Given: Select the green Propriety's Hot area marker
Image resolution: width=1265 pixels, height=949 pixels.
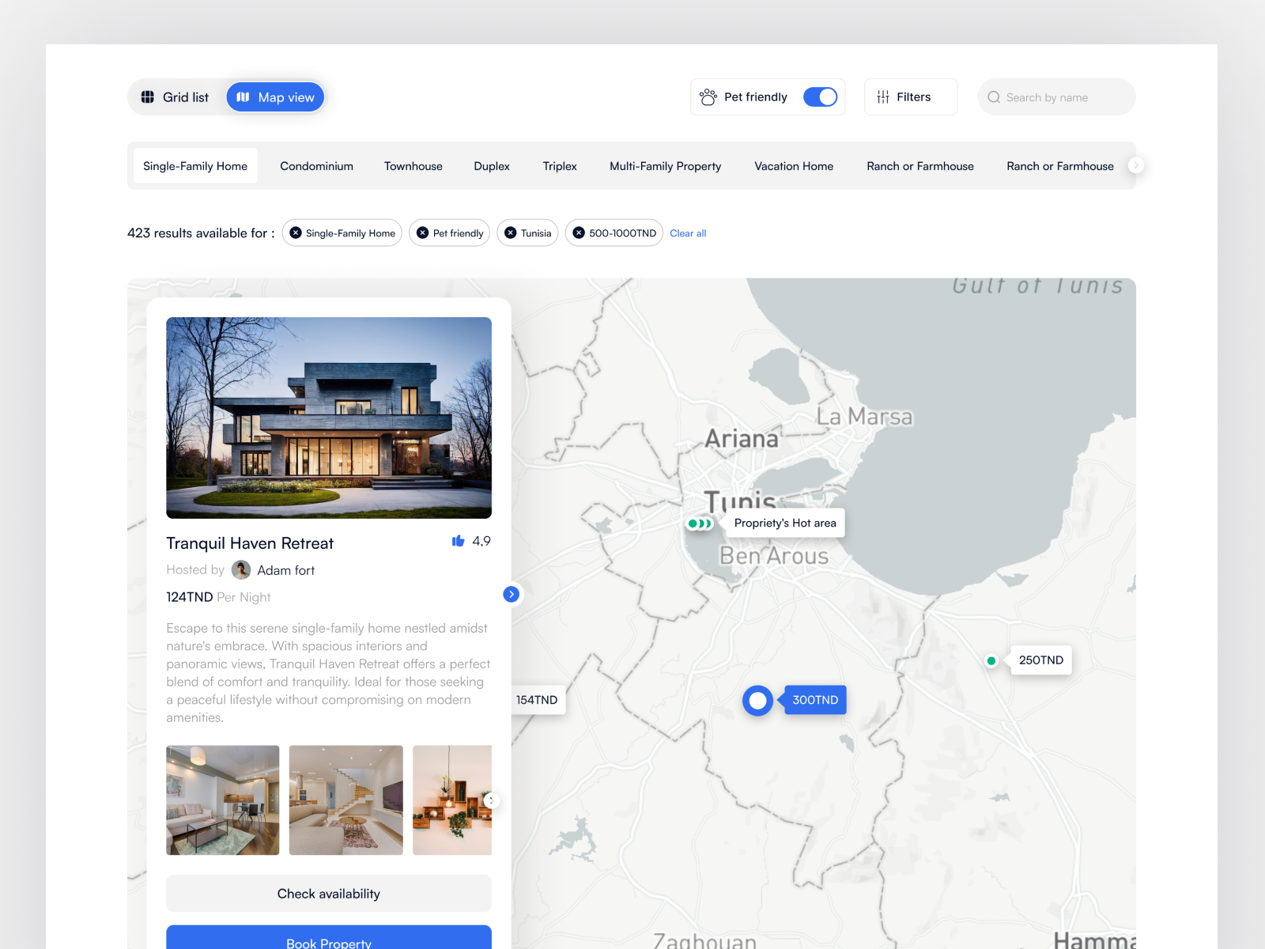Looking at the screenshot, I should coord(699,523).
